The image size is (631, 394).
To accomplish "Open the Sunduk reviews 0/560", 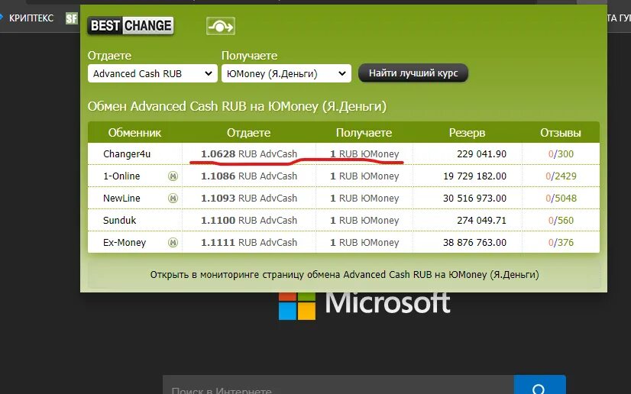I will [561, 221].
